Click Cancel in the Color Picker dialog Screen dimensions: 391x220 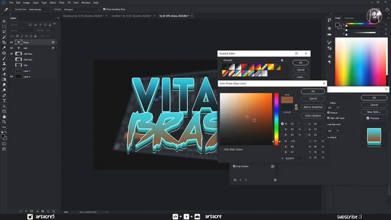[313, 98]
